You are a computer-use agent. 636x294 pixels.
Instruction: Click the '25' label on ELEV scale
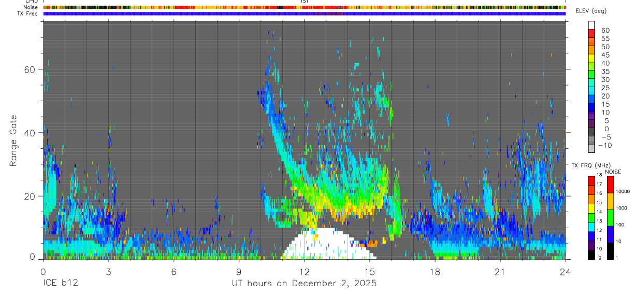(604, 88)
